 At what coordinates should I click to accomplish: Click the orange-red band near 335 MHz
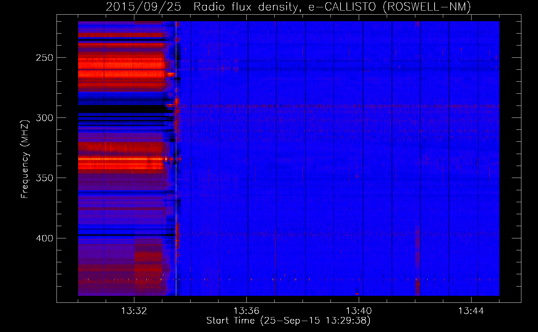point(122,159)
